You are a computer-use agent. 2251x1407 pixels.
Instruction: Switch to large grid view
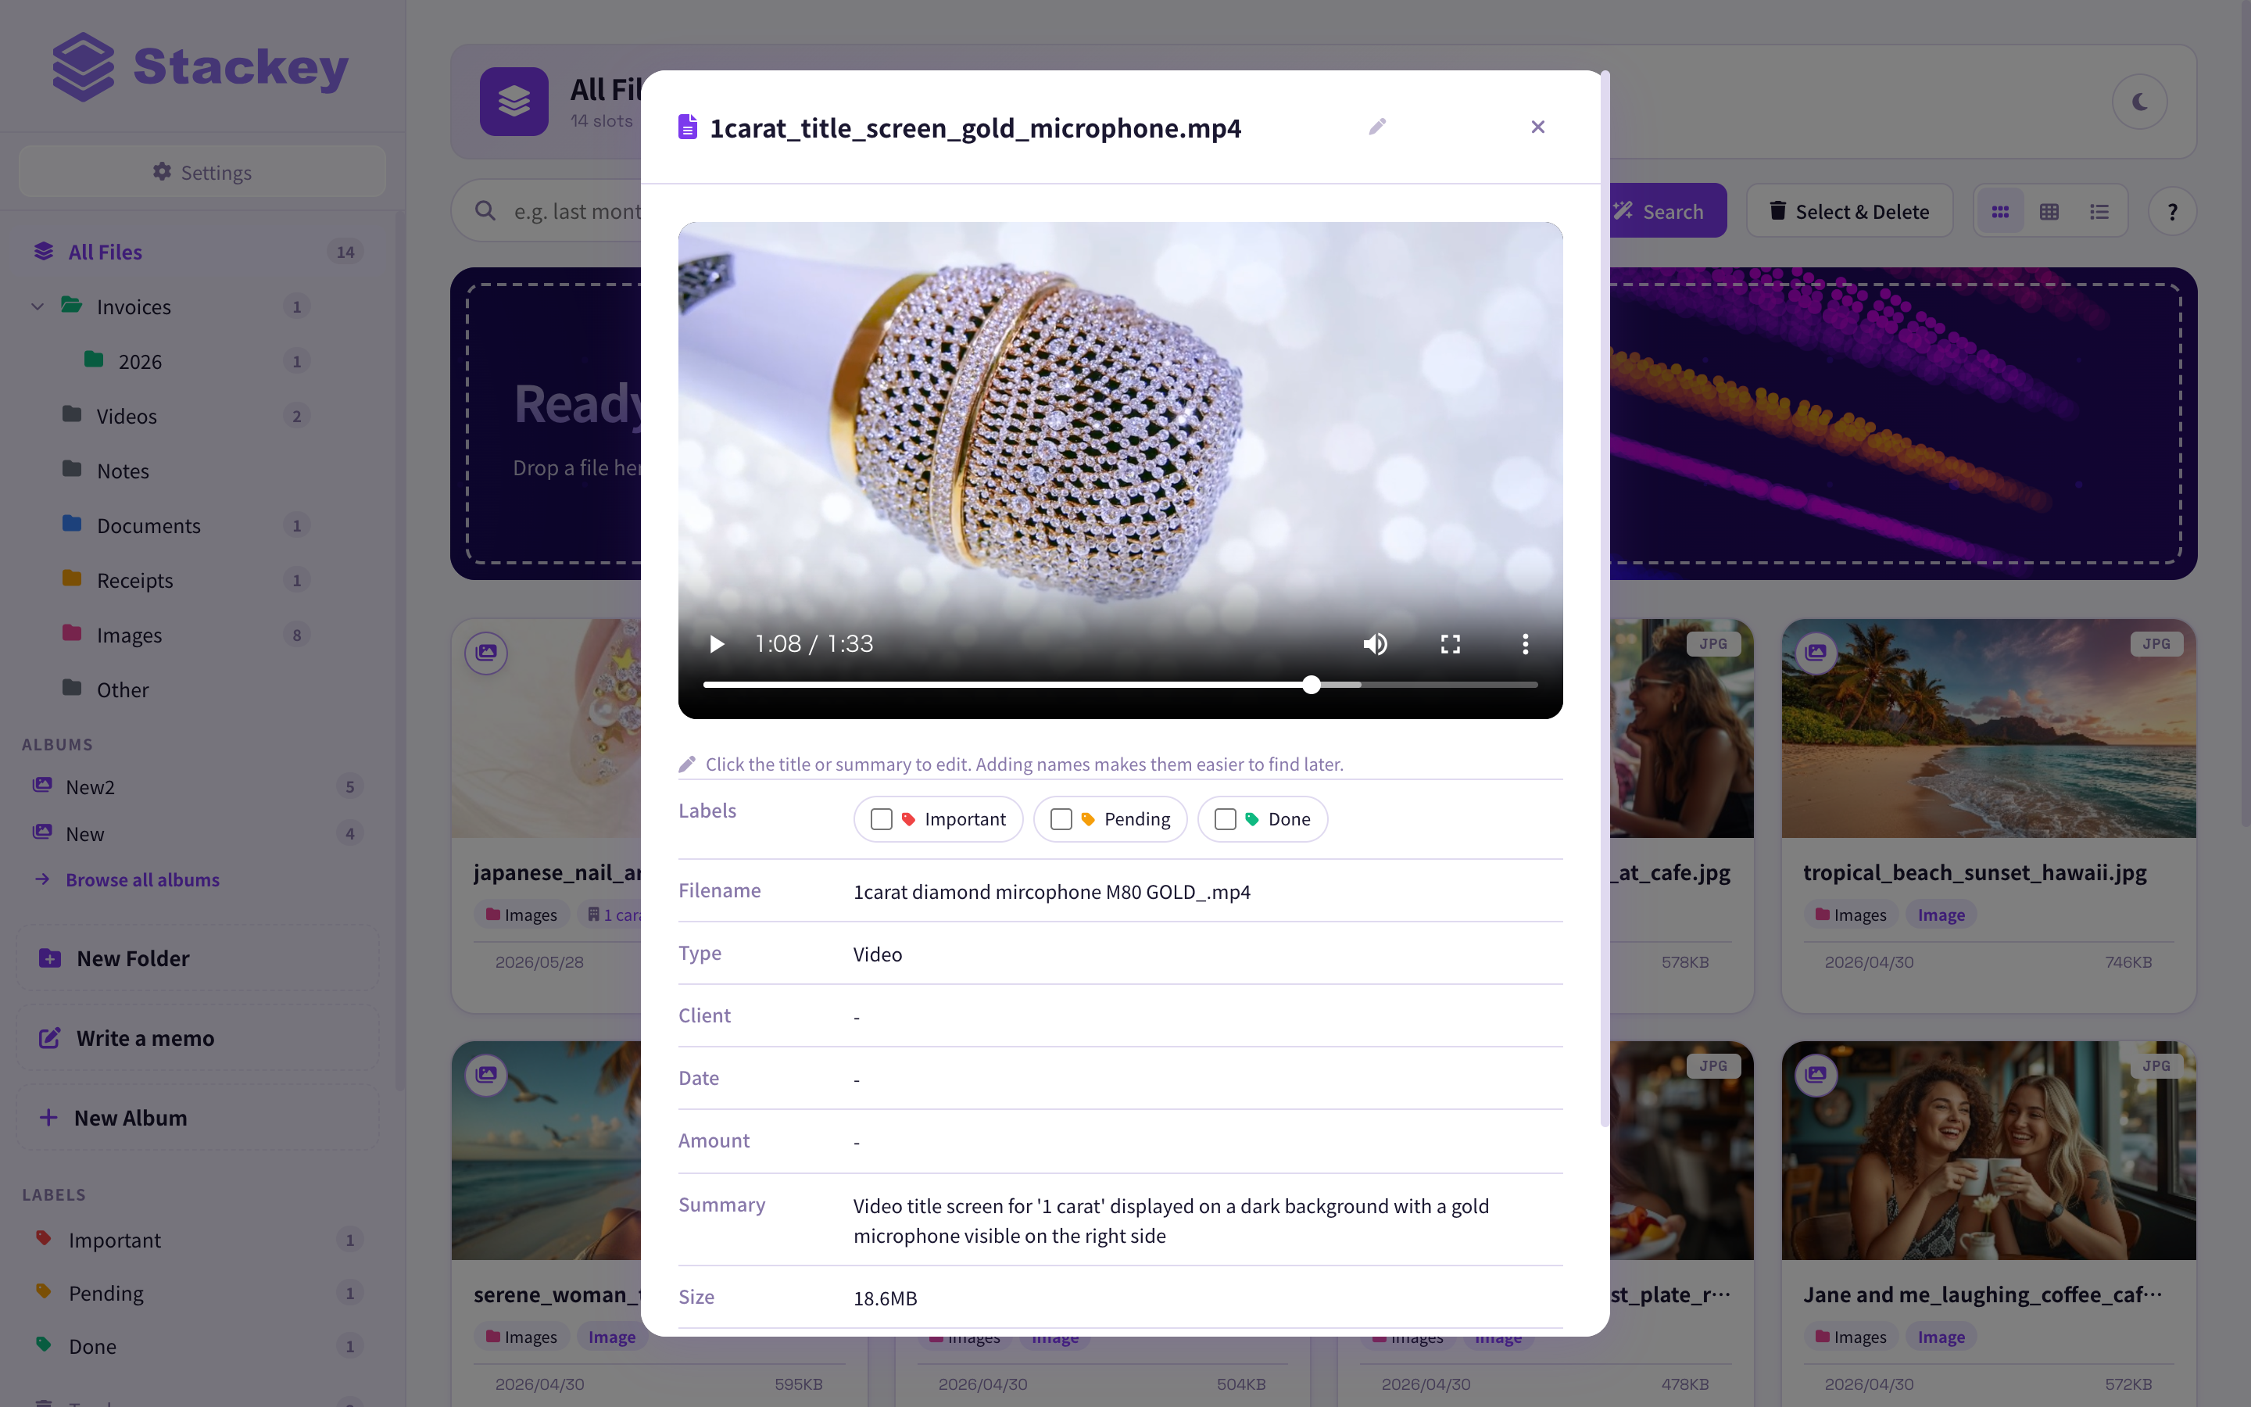click(2000, 211)
